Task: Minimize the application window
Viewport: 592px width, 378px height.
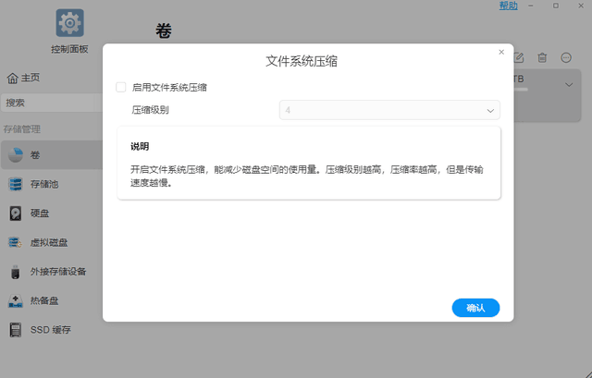Action: [x=531, y=6]
